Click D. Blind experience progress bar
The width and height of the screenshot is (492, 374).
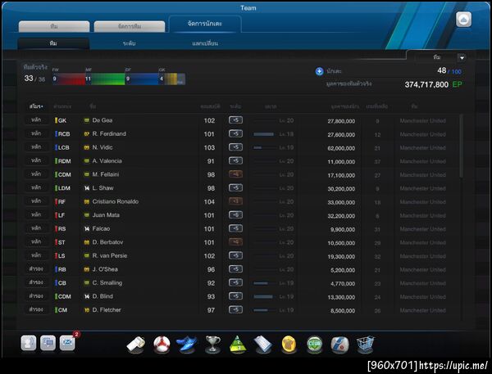pos(265,296)
